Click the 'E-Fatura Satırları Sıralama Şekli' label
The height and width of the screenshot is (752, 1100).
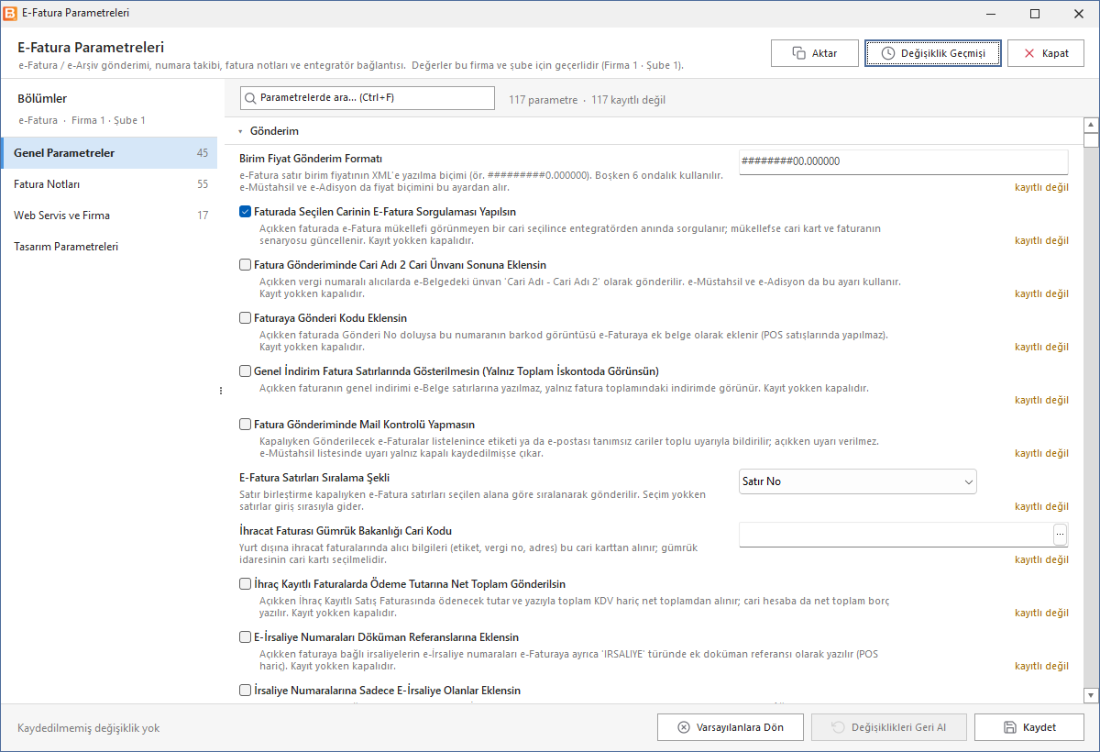click(x=314, y=478)
